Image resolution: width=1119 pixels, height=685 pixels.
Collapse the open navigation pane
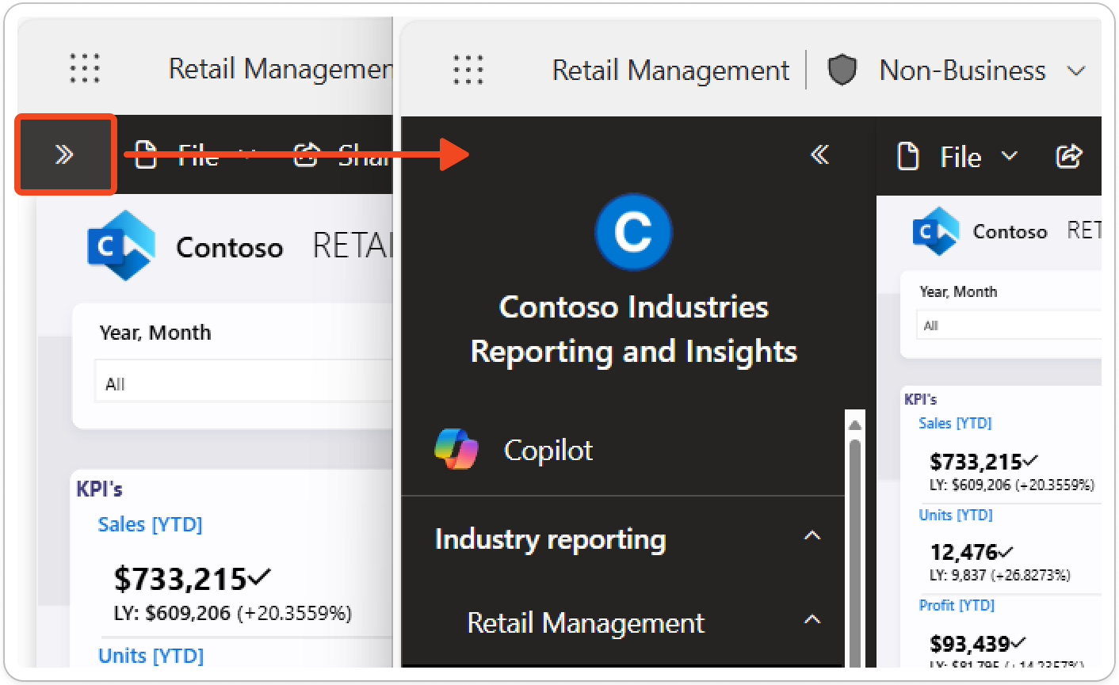click(x=819, y=155)
